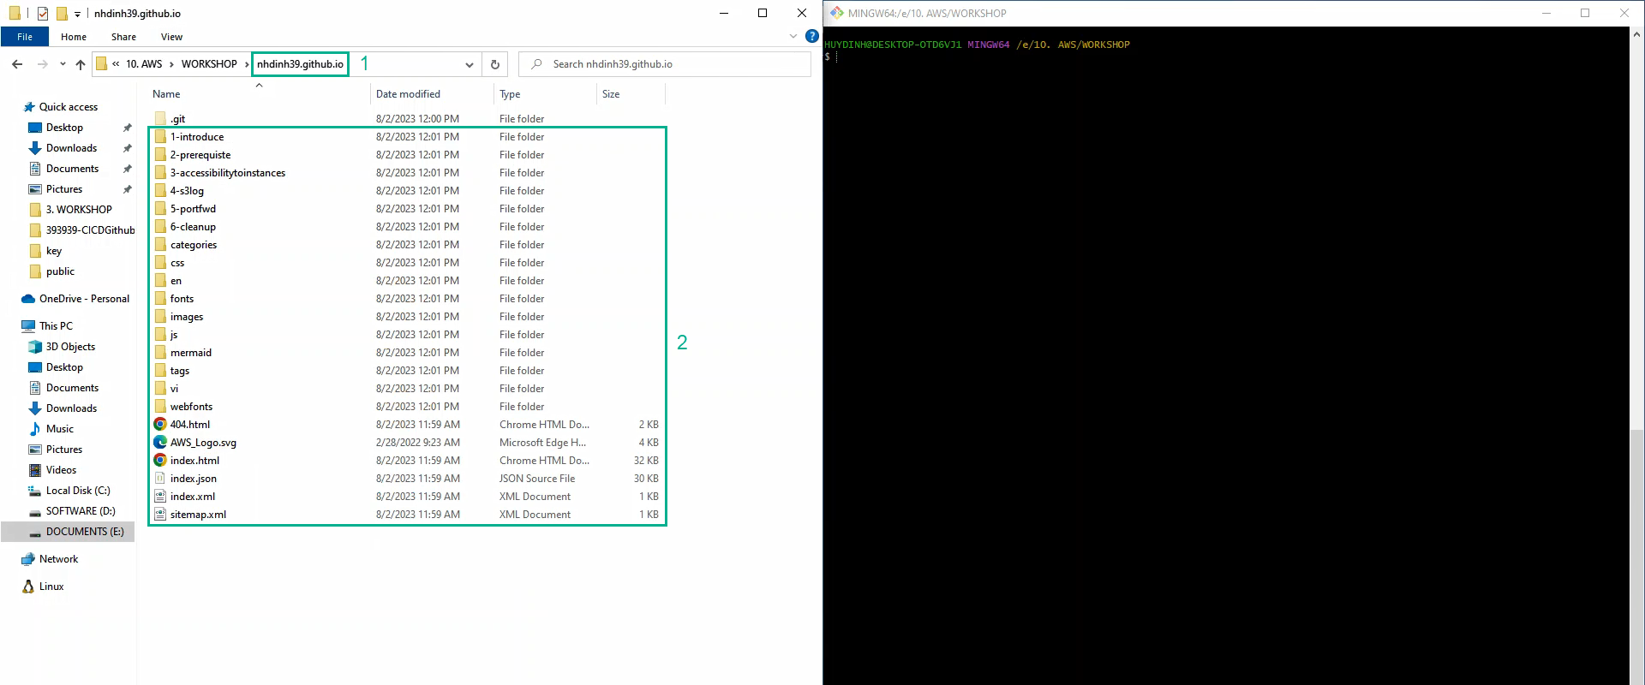Select the tags folder row
The width and height of the screenshot is (1645, 685).
pyautogui.click(x=407, y=371)
